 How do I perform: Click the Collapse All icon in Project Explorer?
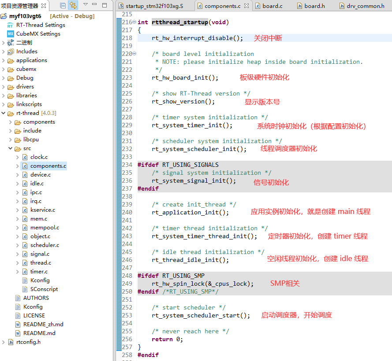(x=62, y=4)
